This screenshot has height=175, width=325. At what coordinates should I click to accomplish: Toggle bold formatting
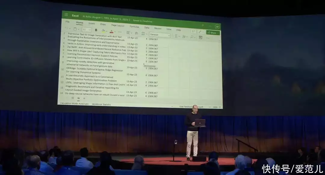coord(96,30)
